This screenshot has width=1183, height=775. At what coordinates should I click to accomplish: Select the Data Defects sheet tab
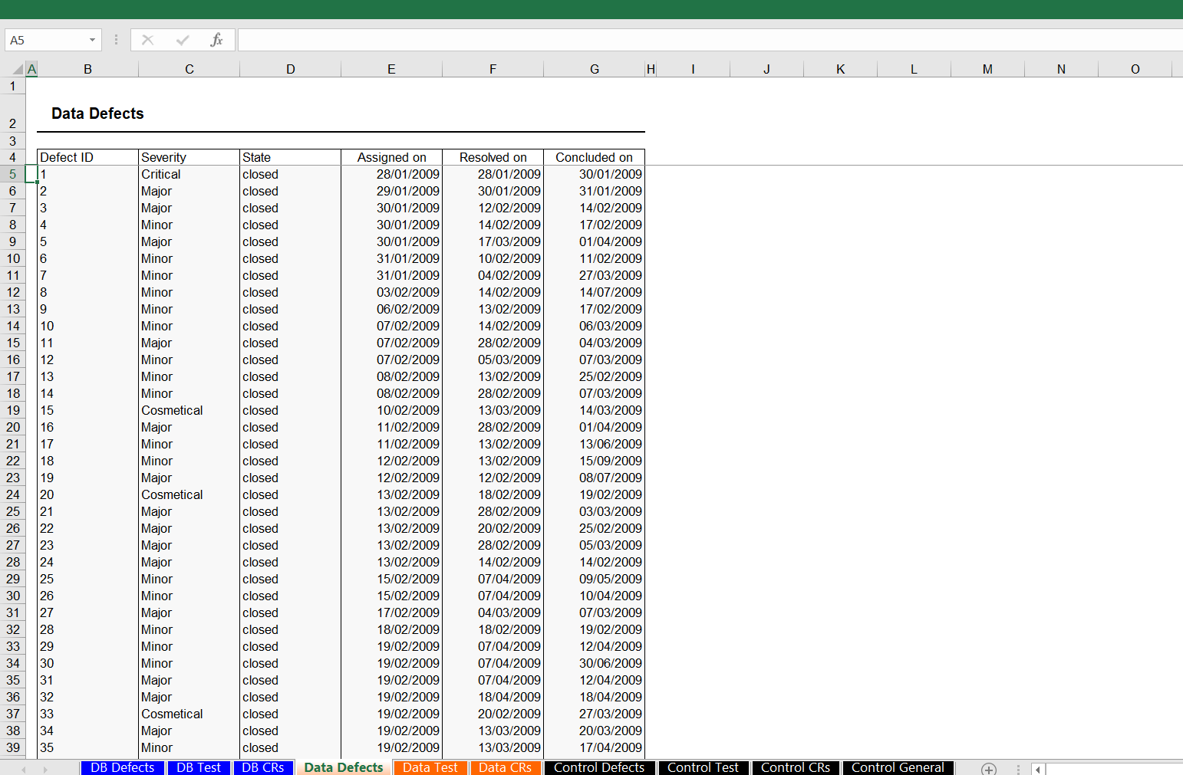click(x=344, y=767)
